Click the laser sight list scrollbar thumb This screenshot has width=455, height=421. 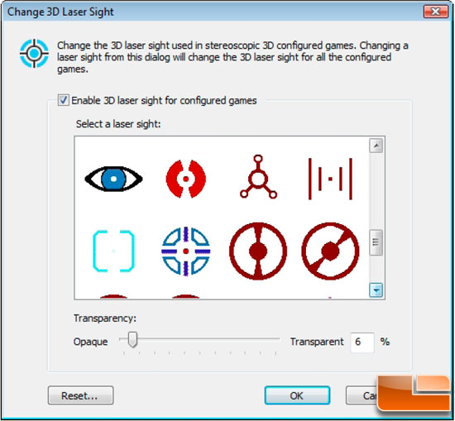coord(376,242)
